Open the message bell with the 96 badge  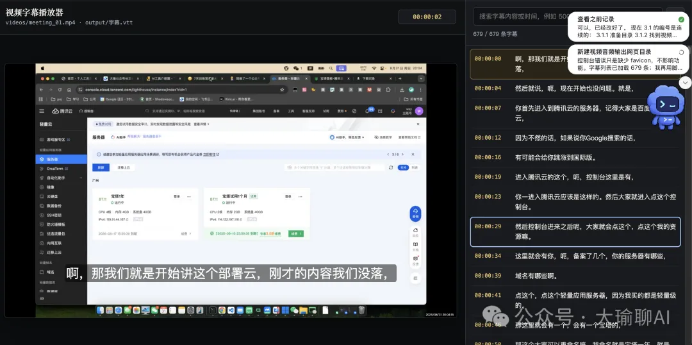(368, 111)
